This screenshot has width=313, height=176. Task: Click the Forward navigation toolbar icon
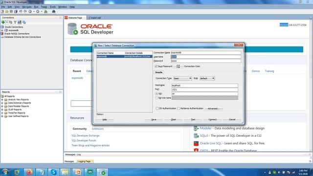[38, 12]
